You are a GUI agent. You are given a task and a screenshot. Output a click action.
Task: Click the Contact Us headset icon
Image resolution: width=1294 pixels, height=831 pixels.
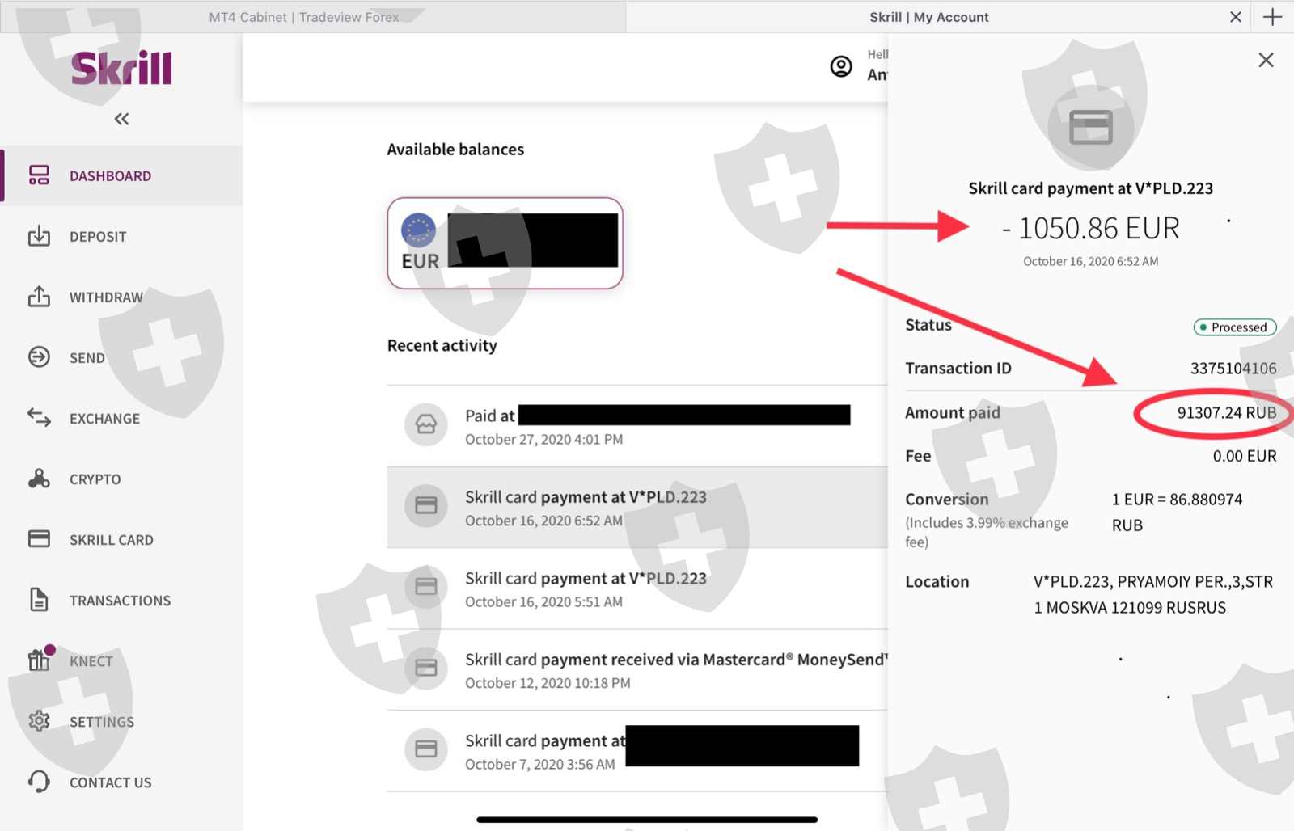click(x=39, y=782)
